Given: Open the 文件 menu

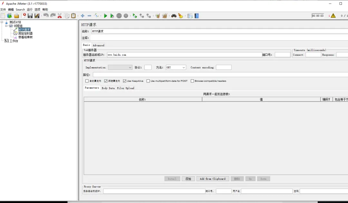Looking at the screenshot, I should (x=3, y=10).
